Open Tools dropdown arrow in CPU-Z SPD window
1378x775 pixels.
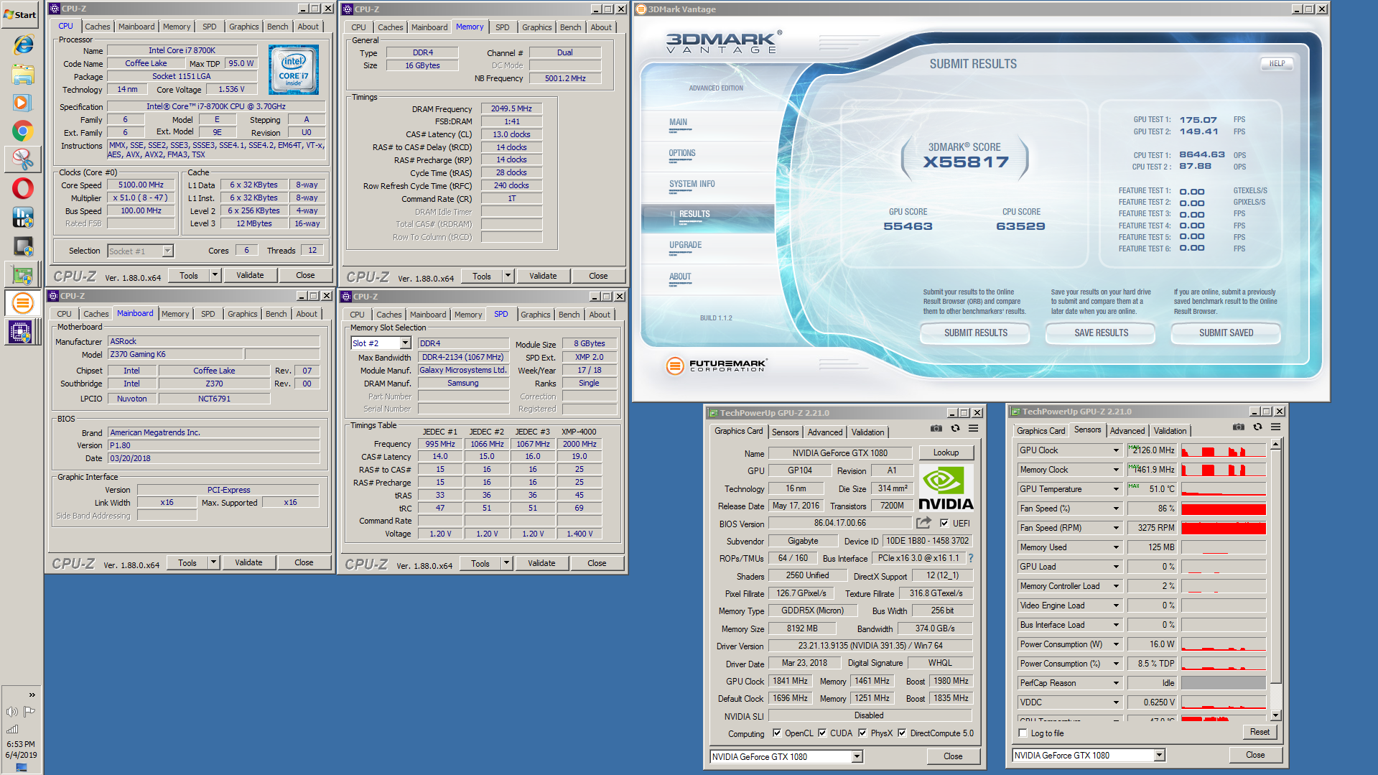tap(506, 563)
